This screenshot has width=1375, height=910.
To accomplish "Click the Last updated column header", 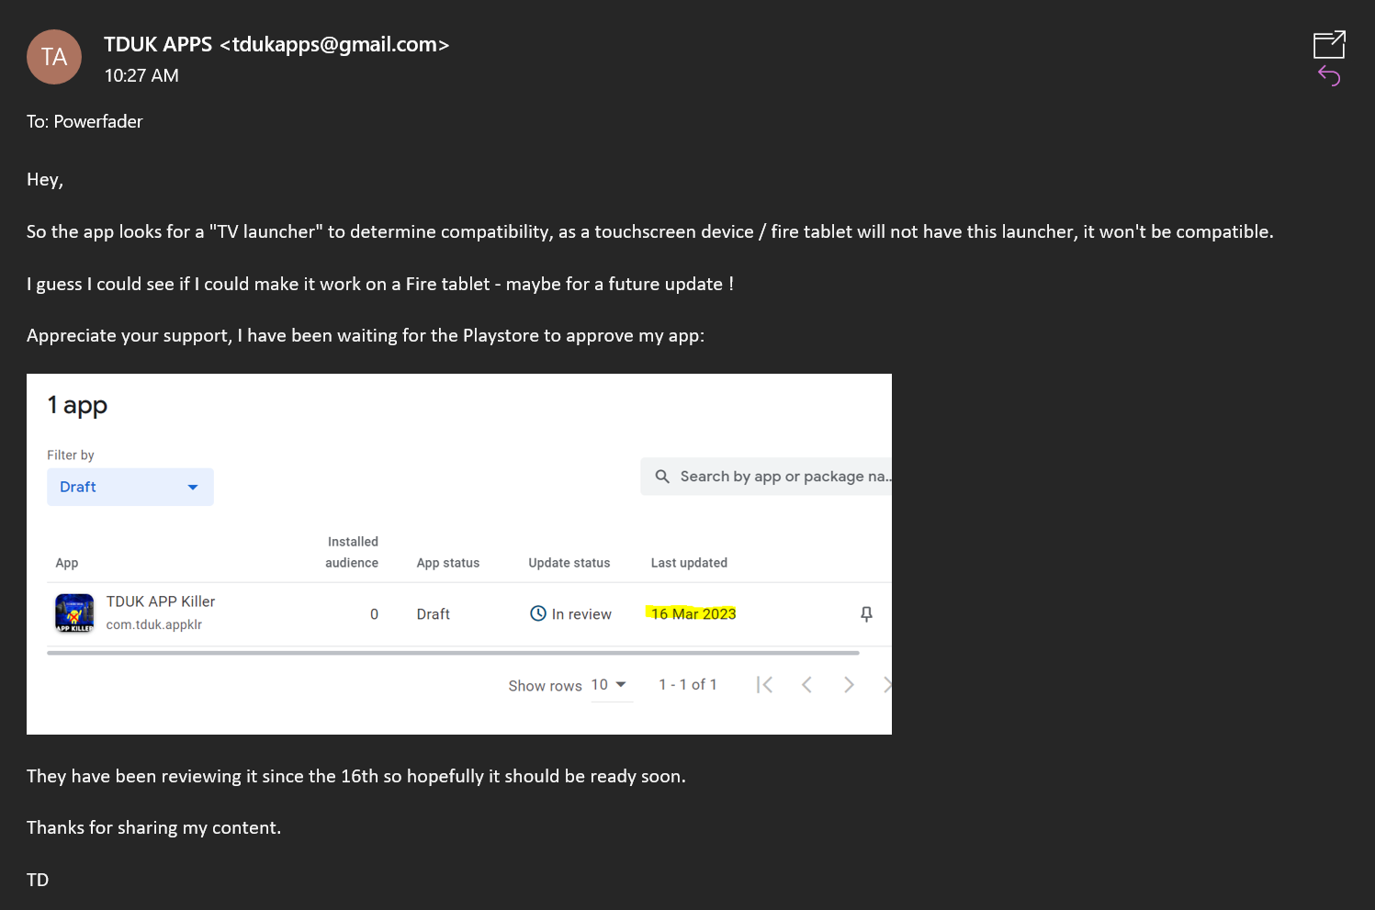I will tap(689, 563).
